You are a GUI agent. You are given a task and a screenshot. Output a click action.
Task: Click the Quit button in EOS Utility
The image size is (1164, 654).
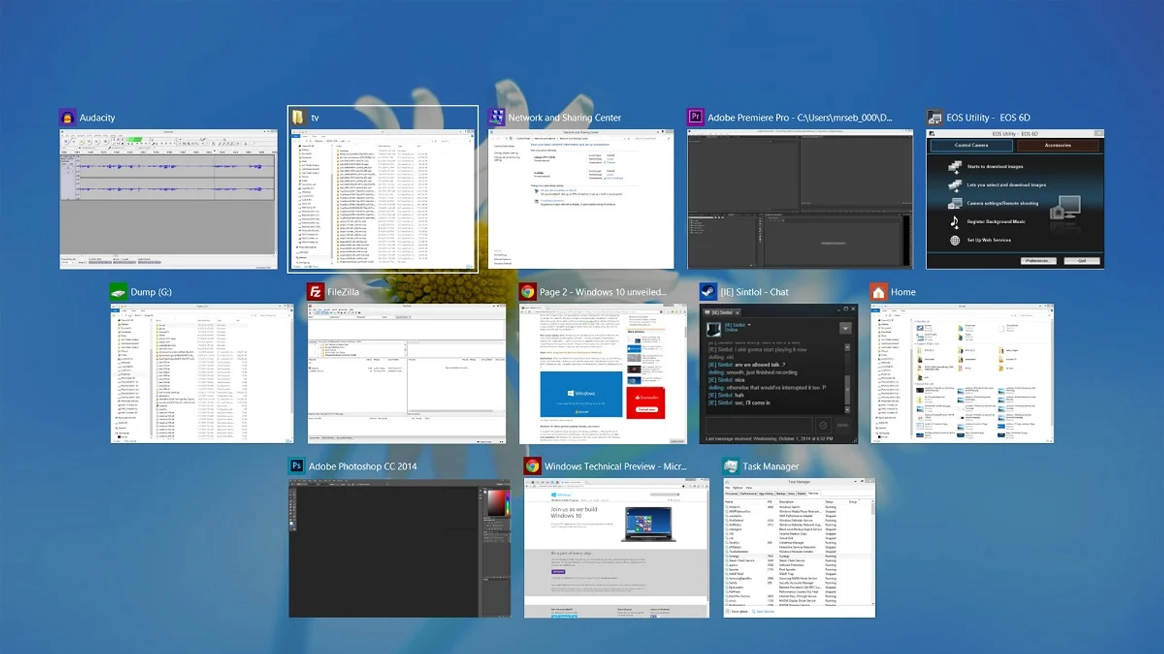tap(1082, 261)
